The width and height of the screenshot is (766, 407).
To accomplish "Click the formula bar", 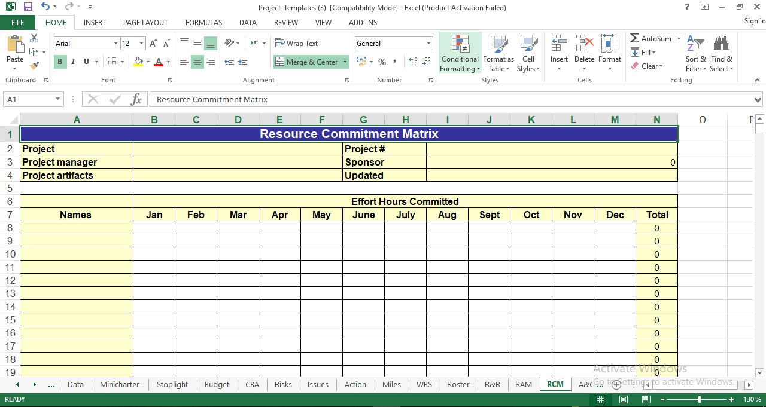I will tap(359, 99).
